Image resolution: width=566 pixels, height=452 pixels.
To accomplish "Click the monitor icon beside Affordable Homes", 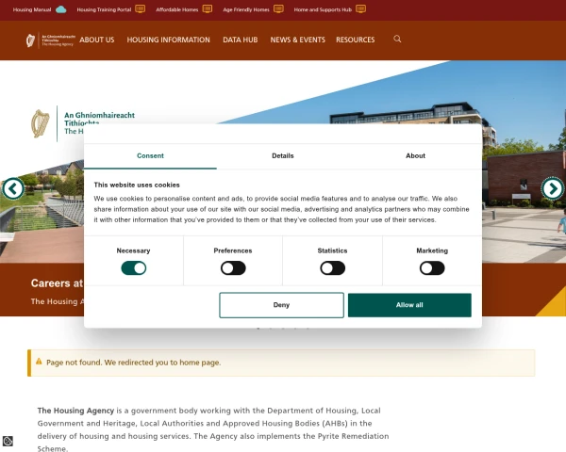I will (x=208, y=9).
